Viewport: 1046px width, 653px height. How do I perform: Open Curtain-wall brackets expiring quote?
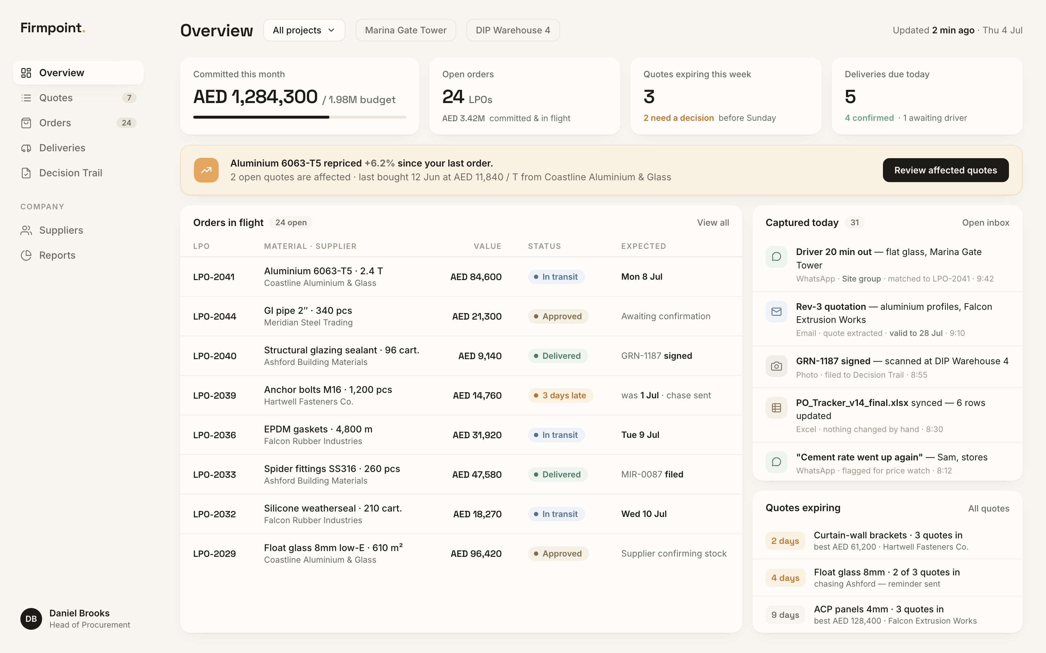[x=887, y=541]
